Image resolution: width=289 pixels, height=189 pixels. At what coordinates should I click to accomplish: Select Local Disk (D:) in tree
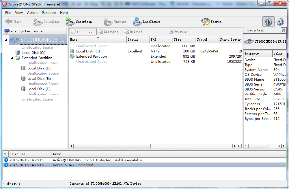click(x=39, y=68)
